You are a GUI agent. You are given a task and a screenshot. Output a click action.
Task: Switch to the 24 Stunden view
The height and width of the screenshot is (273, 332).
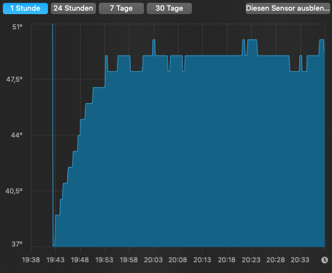pyautogui.click(x=73, y=8)
